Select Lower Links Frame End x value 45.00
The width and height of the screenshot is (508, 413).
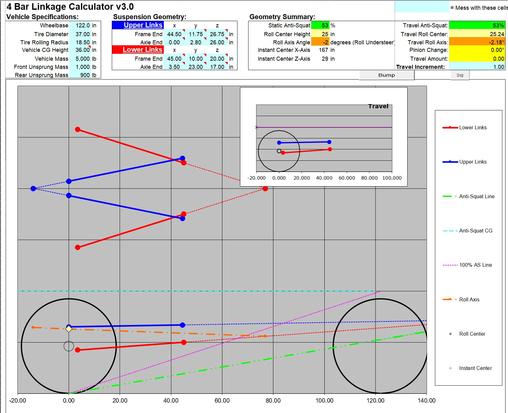coord(174,59)
